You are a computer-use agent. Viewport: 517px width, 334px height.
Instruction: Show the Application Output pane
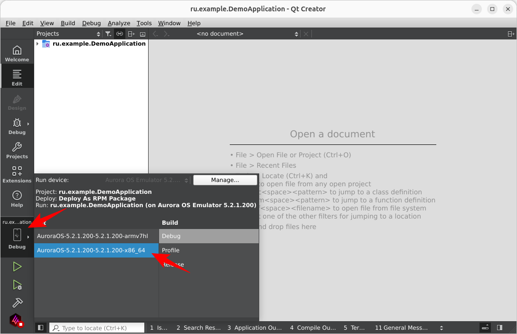pos(254,328)
